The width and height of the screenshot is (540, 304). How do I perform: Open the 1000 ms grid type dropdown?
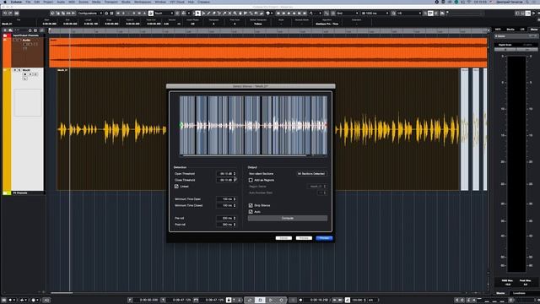coord(375,14)
